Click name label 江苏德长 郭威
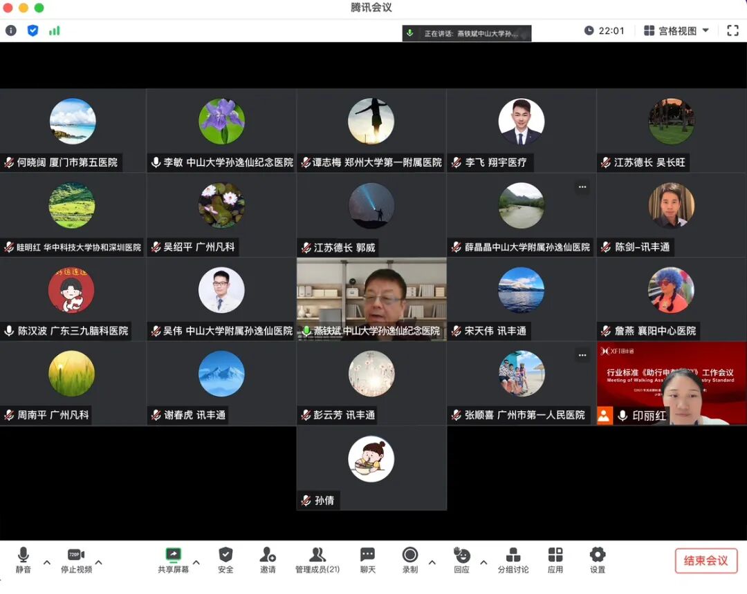 click(x=344, y=248)
